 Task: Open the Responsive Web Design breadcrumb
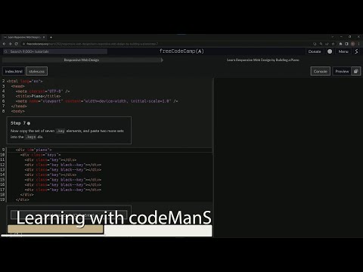[82, 60]
